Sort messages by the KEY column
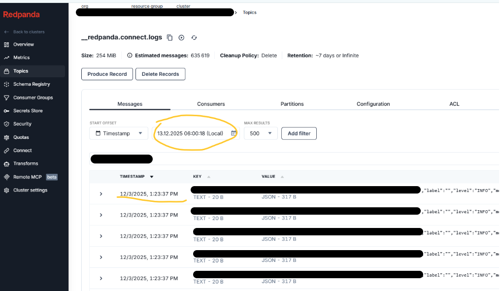The width and height of the screenshot is (502, 291). coord(201,176)
